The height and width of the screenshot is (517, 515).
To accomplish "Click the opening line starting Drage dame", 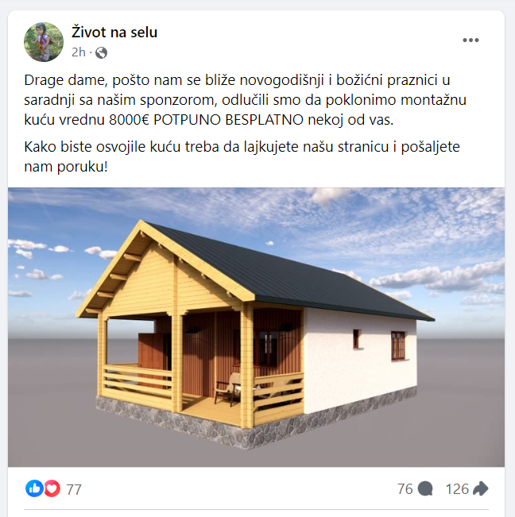I will click(x=237, y=80).
